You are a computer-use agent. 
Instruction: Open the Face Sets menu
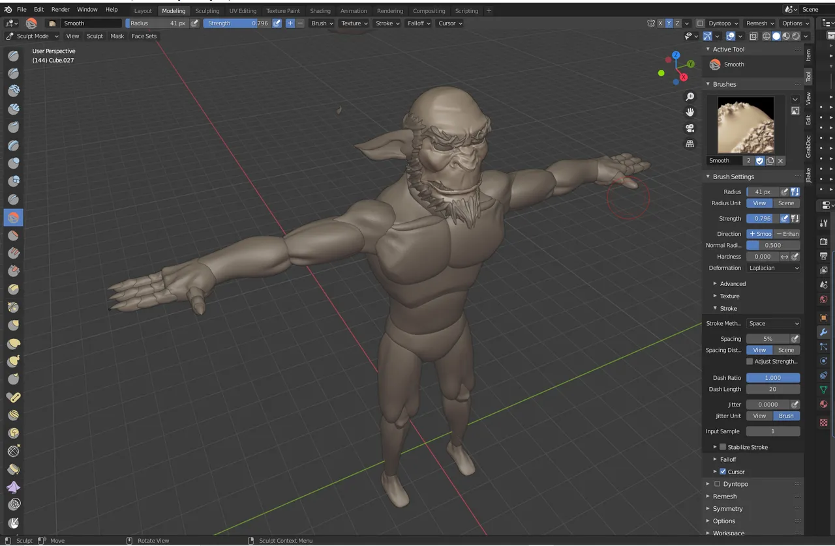click(x=144, y=36)
